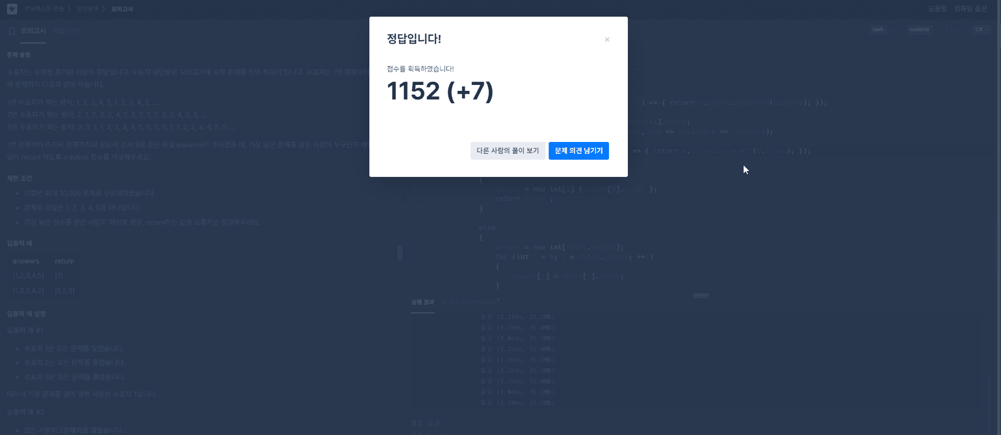Screen dimensions: 1001x435
Task: Click table cell [1,2,3,4,5]
Action: [x=29, y=276]
